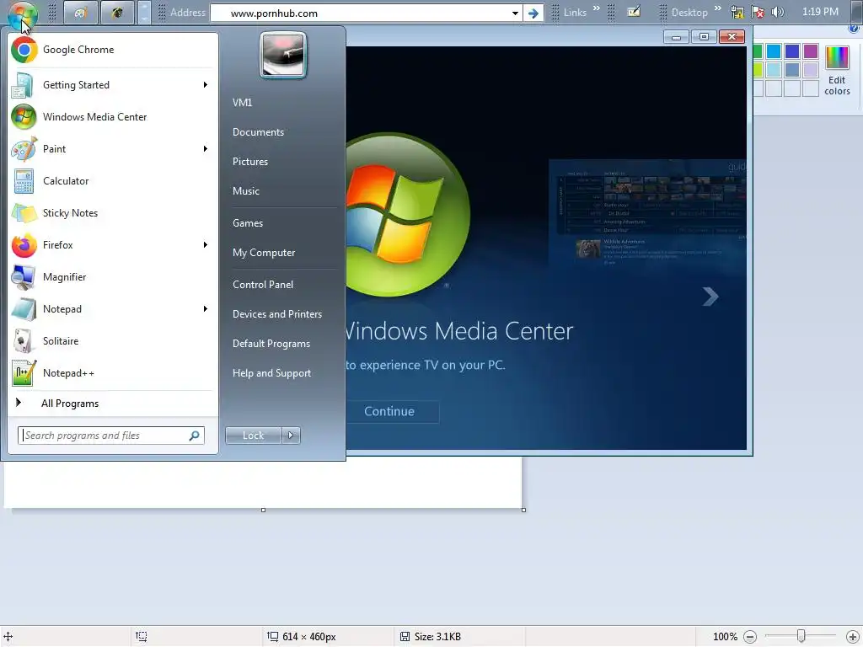Expand the Paint jump list arrow
863x647 pixels.
[x=206, y=149]
